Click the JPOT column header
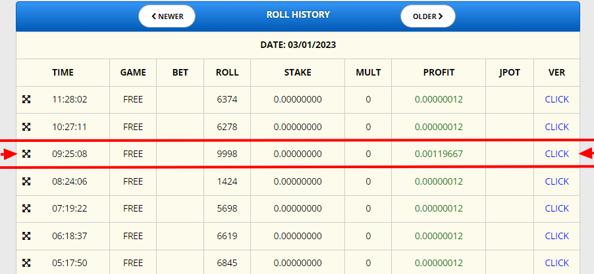Screen dimensions: 594x274 pos(510,72)
